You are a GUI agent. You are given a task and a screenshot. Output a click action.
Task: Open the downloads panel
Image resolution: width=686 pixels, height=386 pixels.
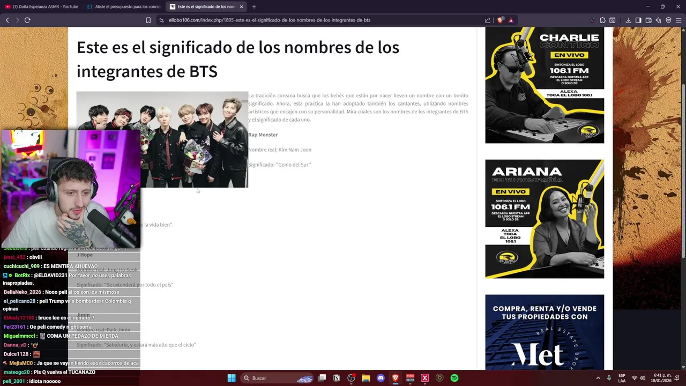[x=628, y=20]
